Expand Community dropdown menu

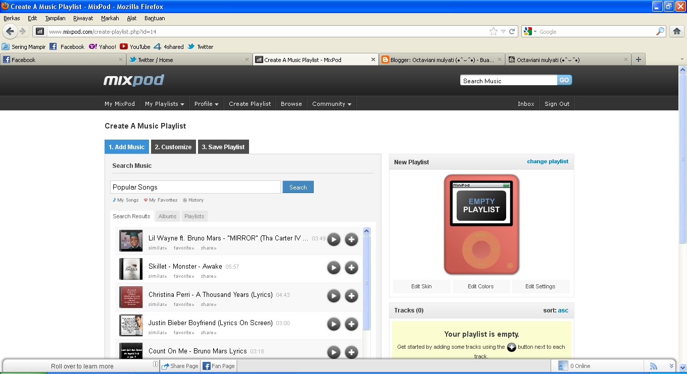pos(332,104)
